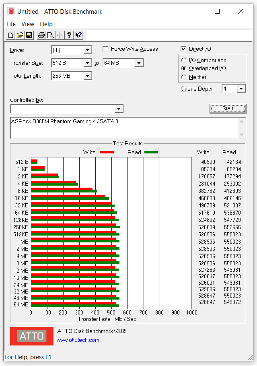257x366 pixels.
Task: Click the 512 B row label
Action: (22, 162)
